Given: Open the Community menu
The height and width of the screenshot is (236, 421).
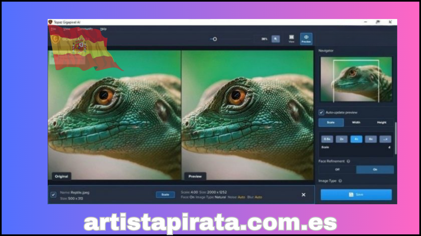Looking at the screenshot, I should click(x=85, y=29).
